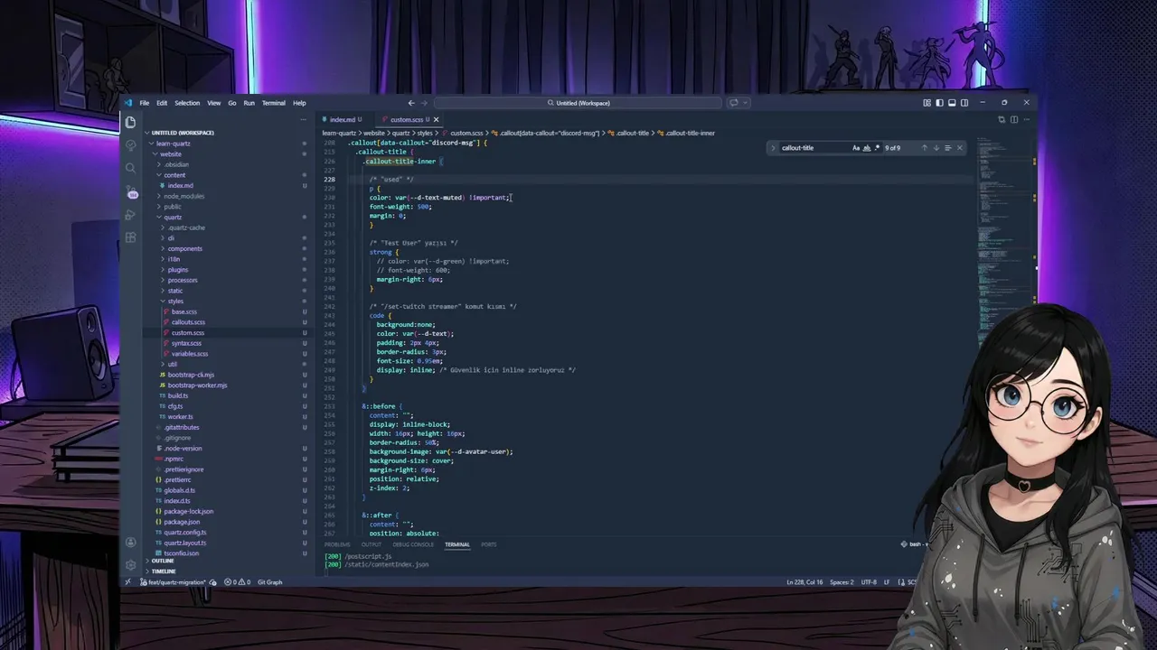
Task: Close the find widget
Action: coord(960,148)
